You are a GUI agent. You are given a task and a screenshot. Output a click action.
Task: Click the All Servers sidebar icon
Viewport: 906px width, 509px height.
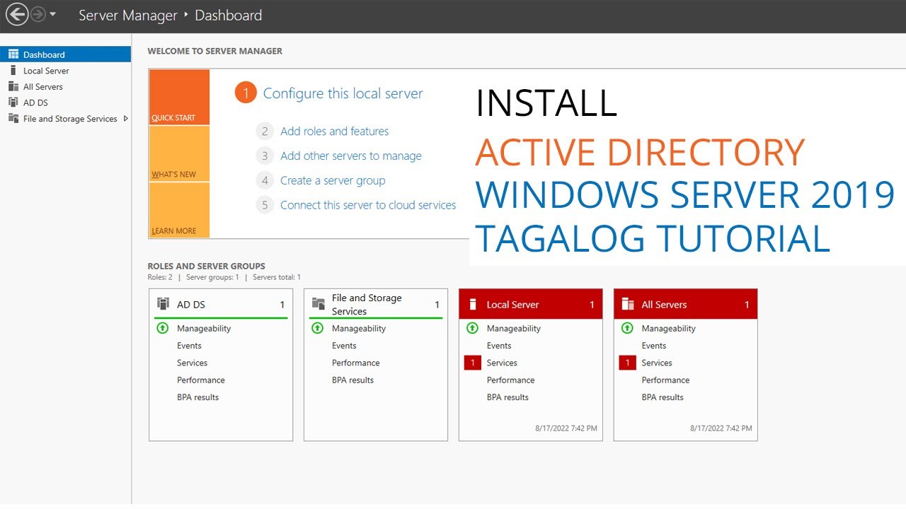[x=13, y=86]
